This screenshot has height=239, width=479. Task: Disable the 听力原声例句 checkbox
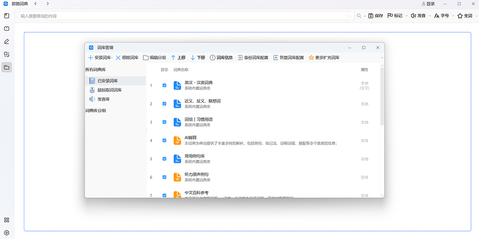[x=164, y=177]
